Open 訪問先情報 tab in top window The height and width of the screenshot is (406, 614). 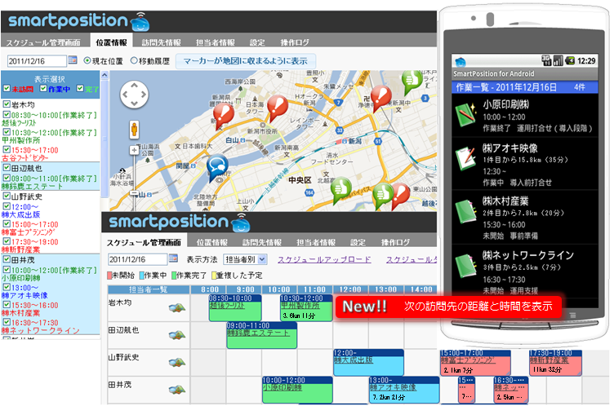point(162,42)
